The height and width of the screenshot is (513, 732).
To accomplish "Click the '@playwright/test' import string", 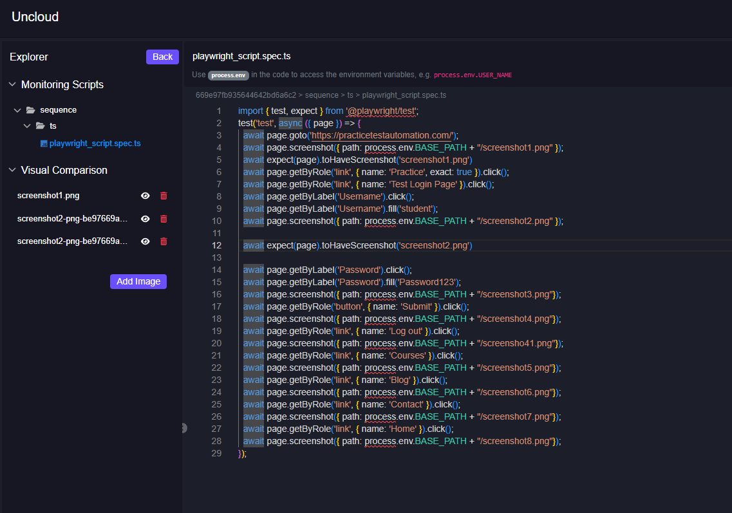I will (x=381, y=111).
